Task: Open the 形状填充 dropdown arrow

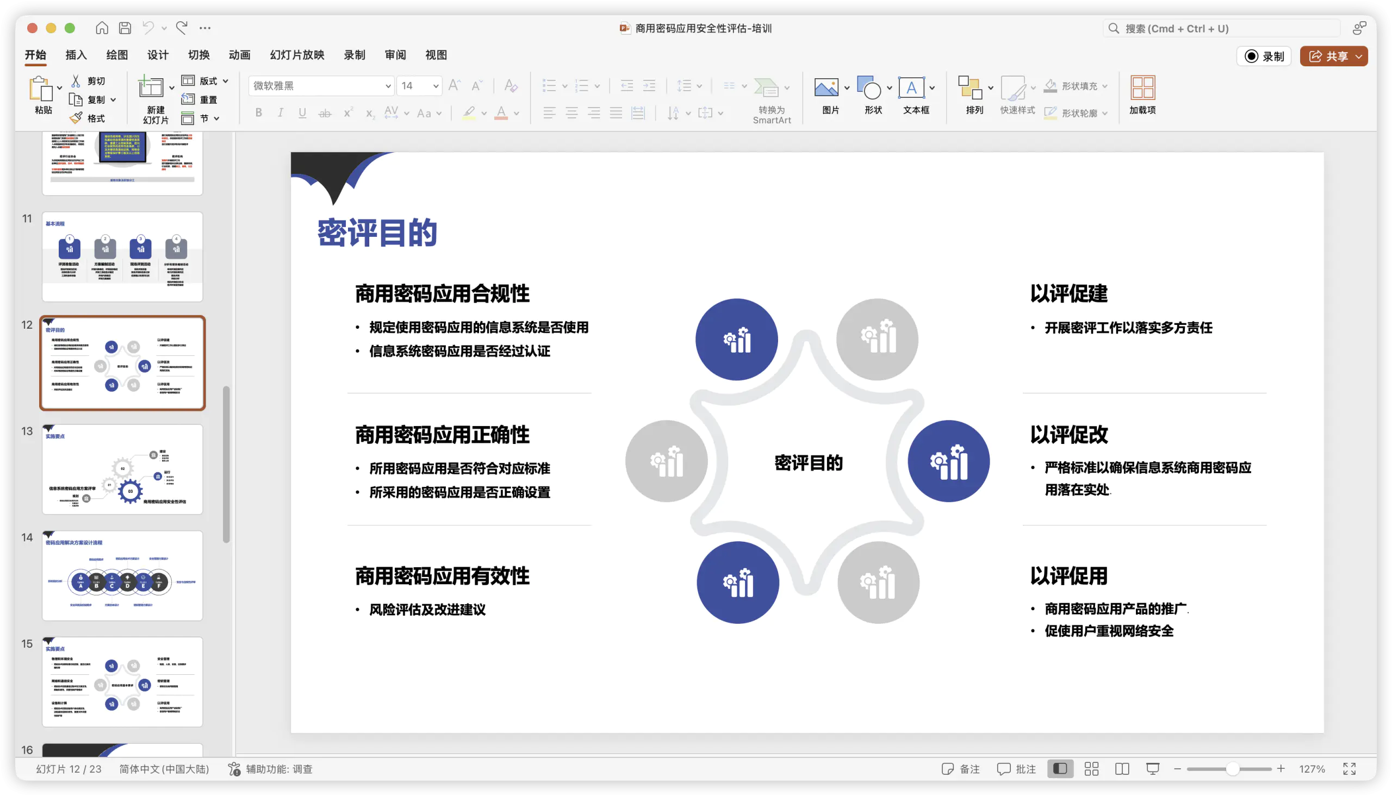Action: point(1105,86)
